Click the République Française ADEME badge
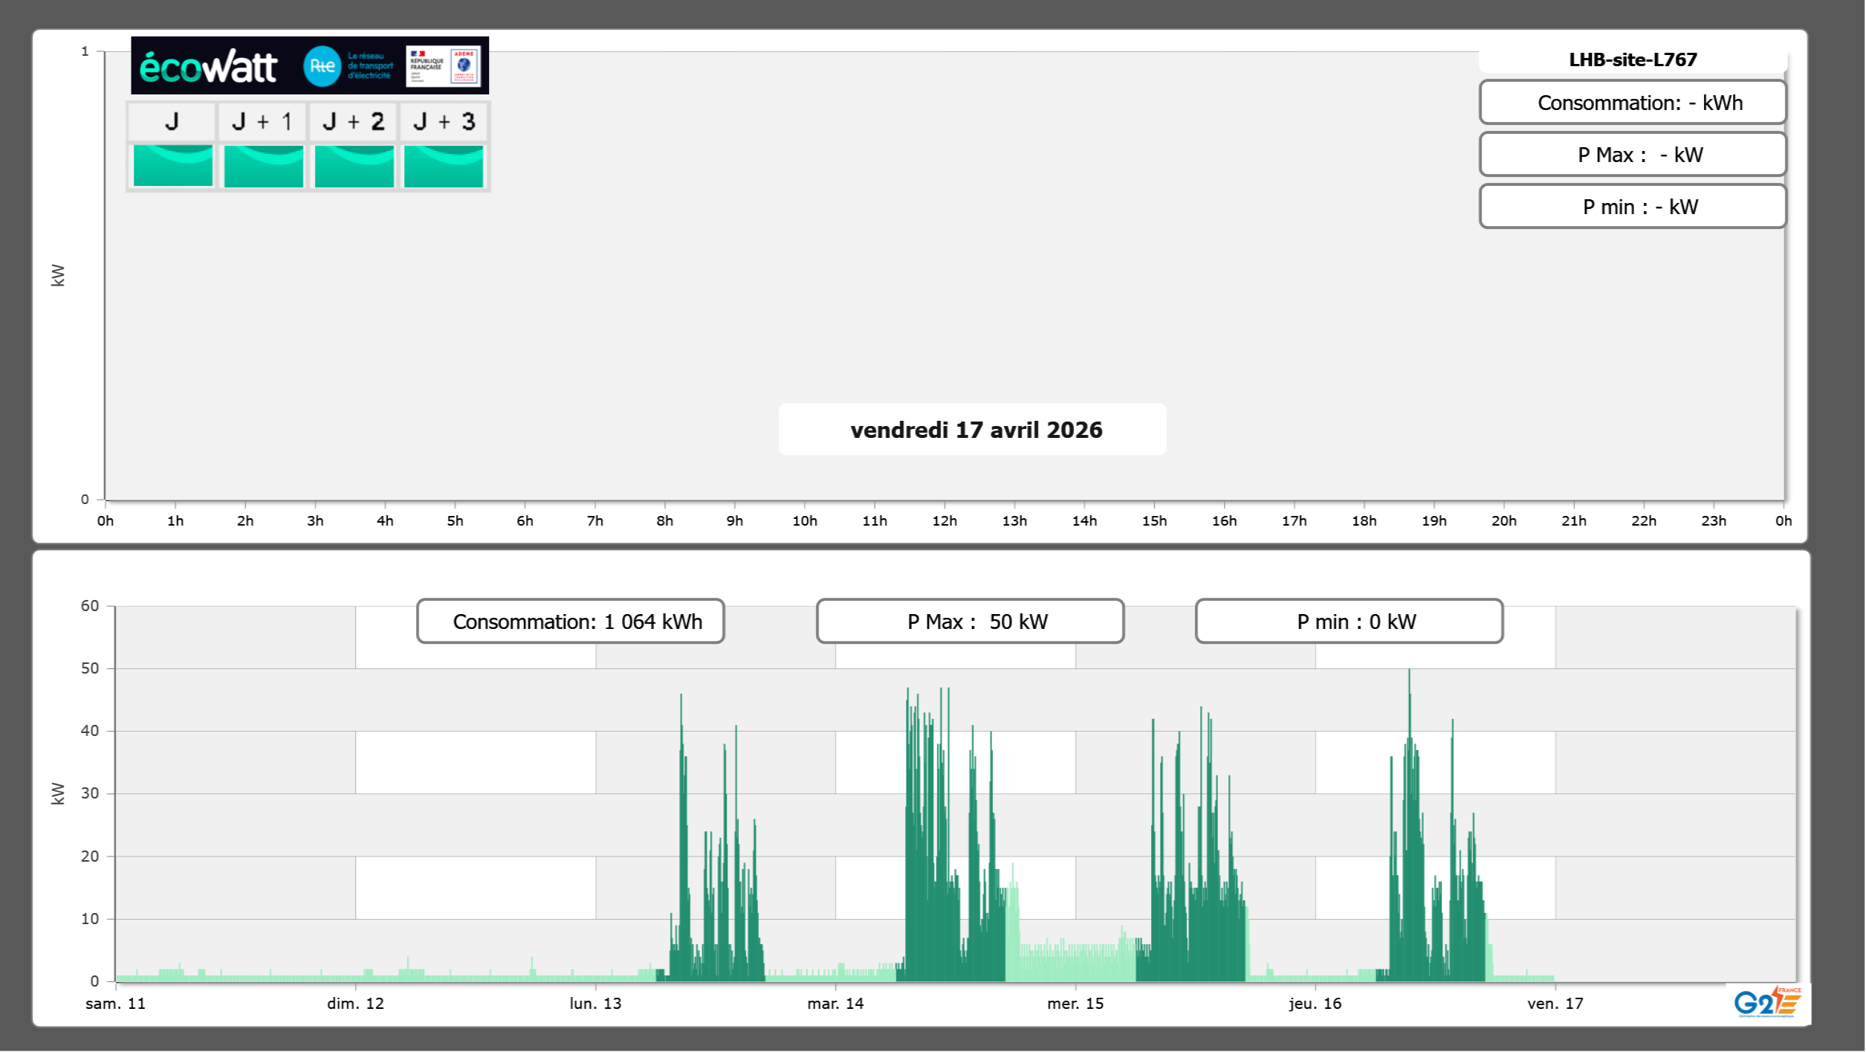This screenshot has width=1866, height=1052. click(444, 66)
